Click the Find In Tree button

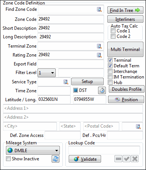(125, 10)
